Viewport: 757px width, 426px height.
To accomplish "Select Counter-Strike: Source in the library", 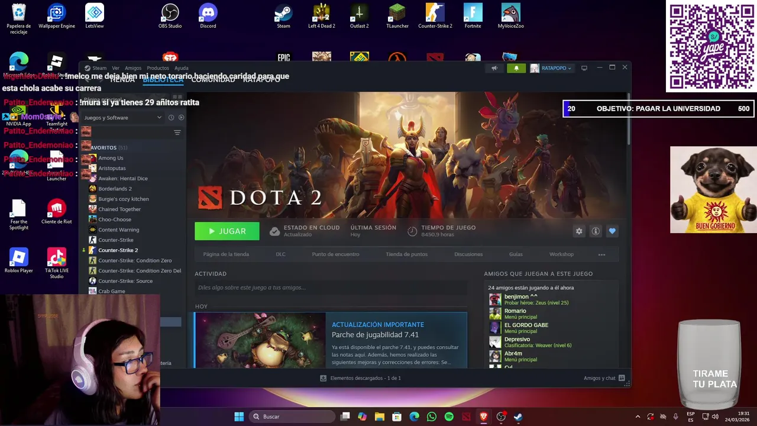I will [125, 281].
